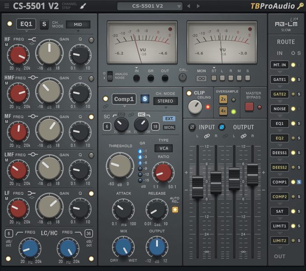Screen dimensions: 306x271
Task: Click the red MASTER BYPASS button
Action: point(249,107)
